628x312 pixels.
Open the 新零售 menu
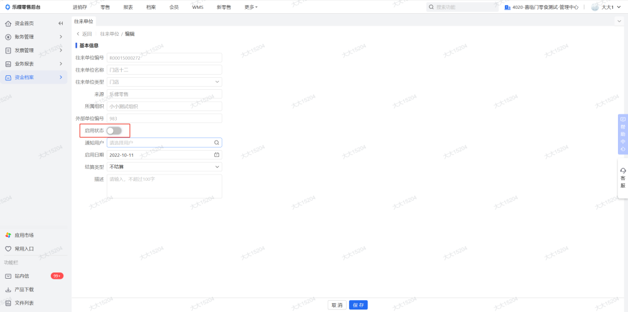coord(224,7)
